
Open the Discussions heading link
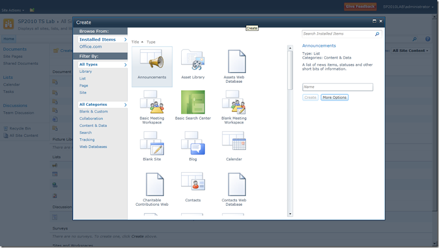(15, 105)
